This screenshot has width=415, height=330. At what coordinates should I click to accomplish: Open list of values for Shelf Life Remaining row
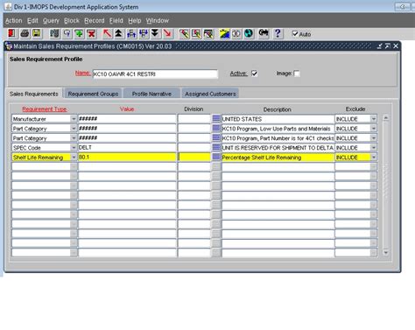(216, 157)
